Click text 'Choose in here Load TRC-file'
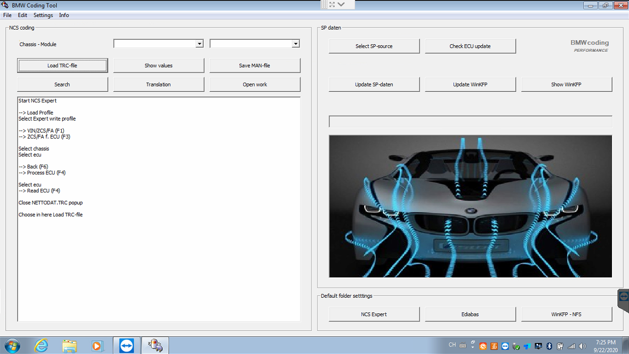Viewport: 629px width, 354px height. tap(51, 214)
